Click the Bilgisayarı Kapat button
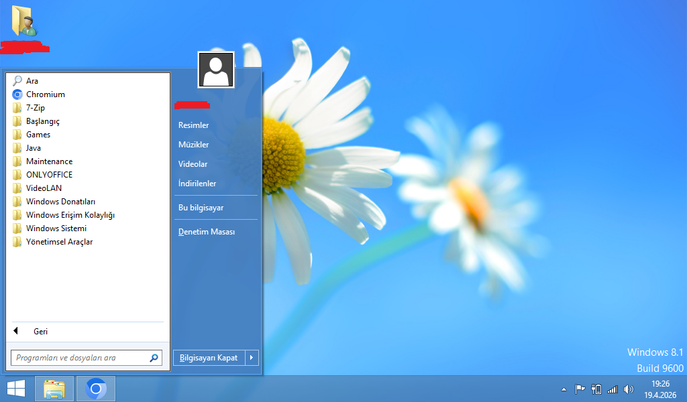This screenshot has width=687, height=402. click(x=209, y=358)
